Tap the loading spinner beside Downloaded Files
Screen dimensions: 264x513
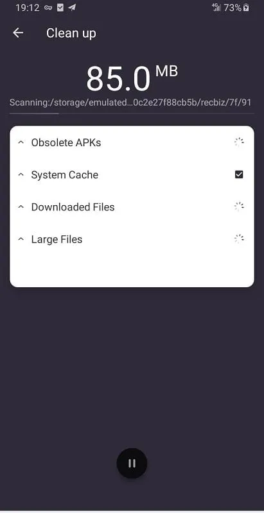click(239, 206)
